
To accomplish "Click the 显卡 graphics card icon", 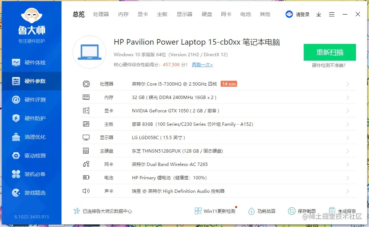I will point(86,111).
